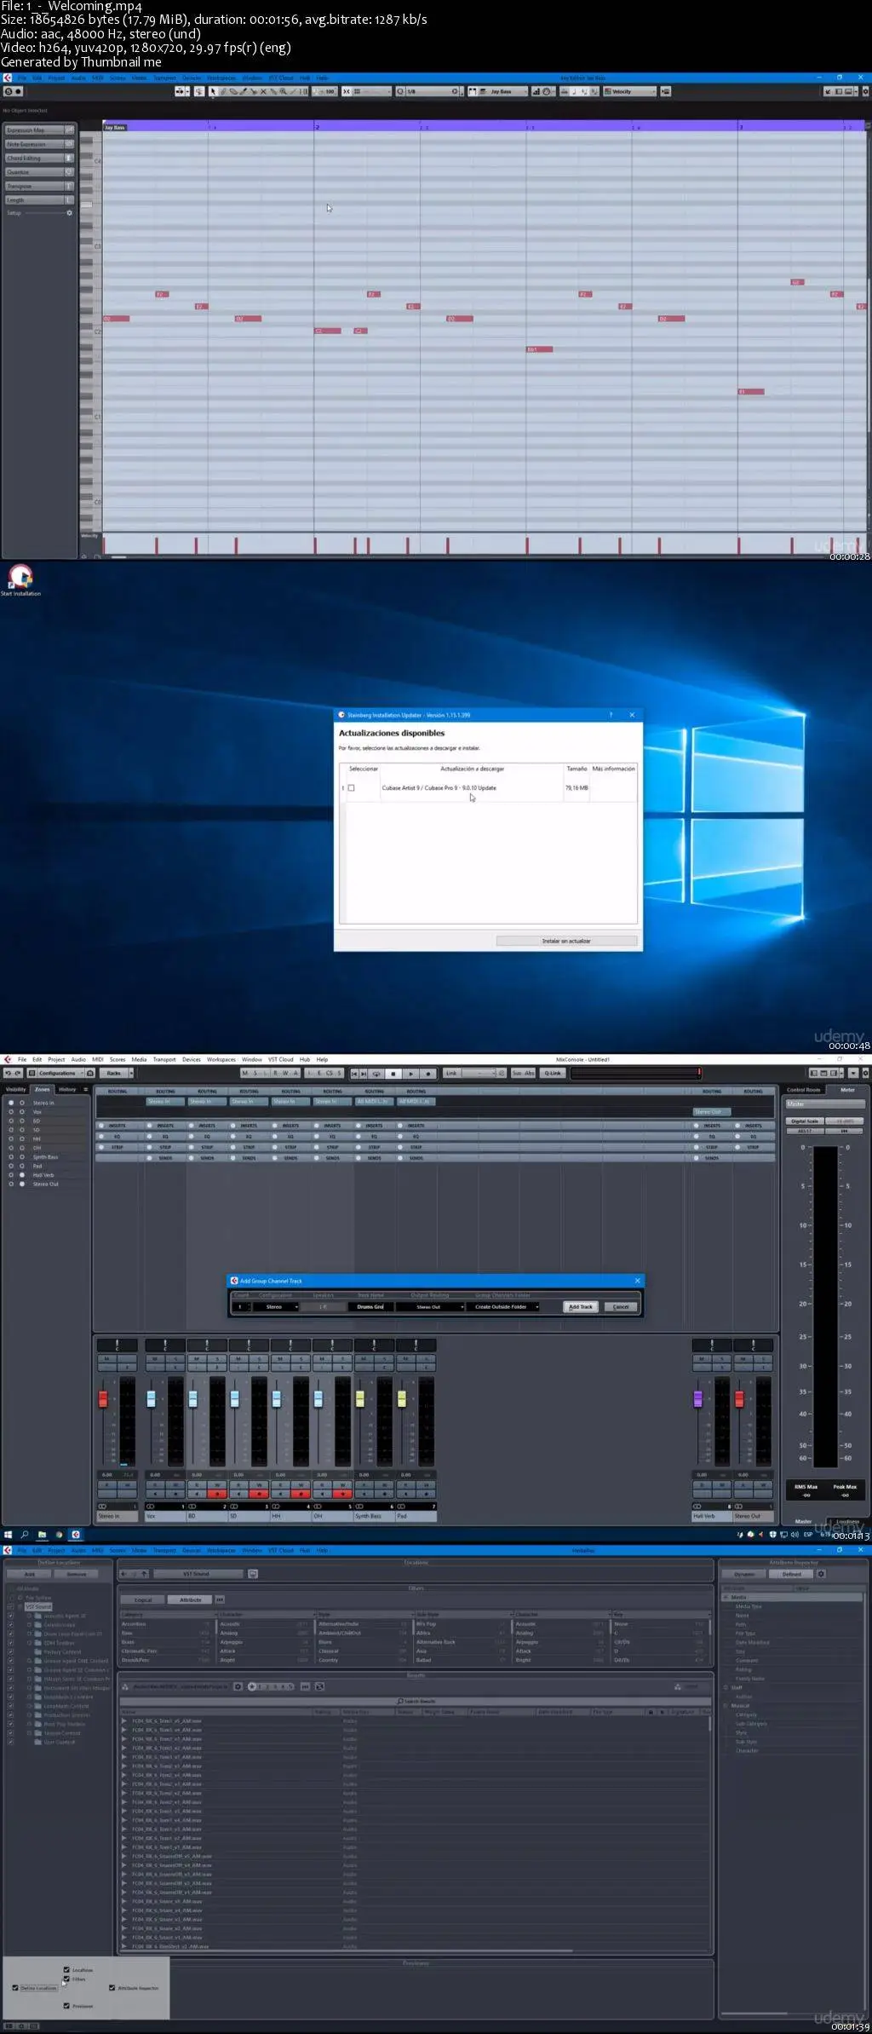Click the purple Hall Verb channel fader
The height and width of the screenshot is (2034, 872).
pos(698,1399)
